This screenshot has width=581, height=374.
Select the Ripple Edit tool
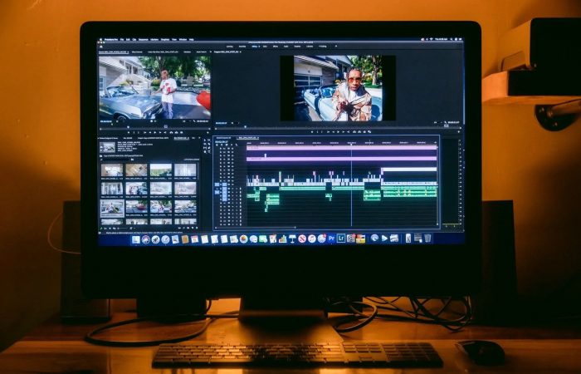point(205,144)
